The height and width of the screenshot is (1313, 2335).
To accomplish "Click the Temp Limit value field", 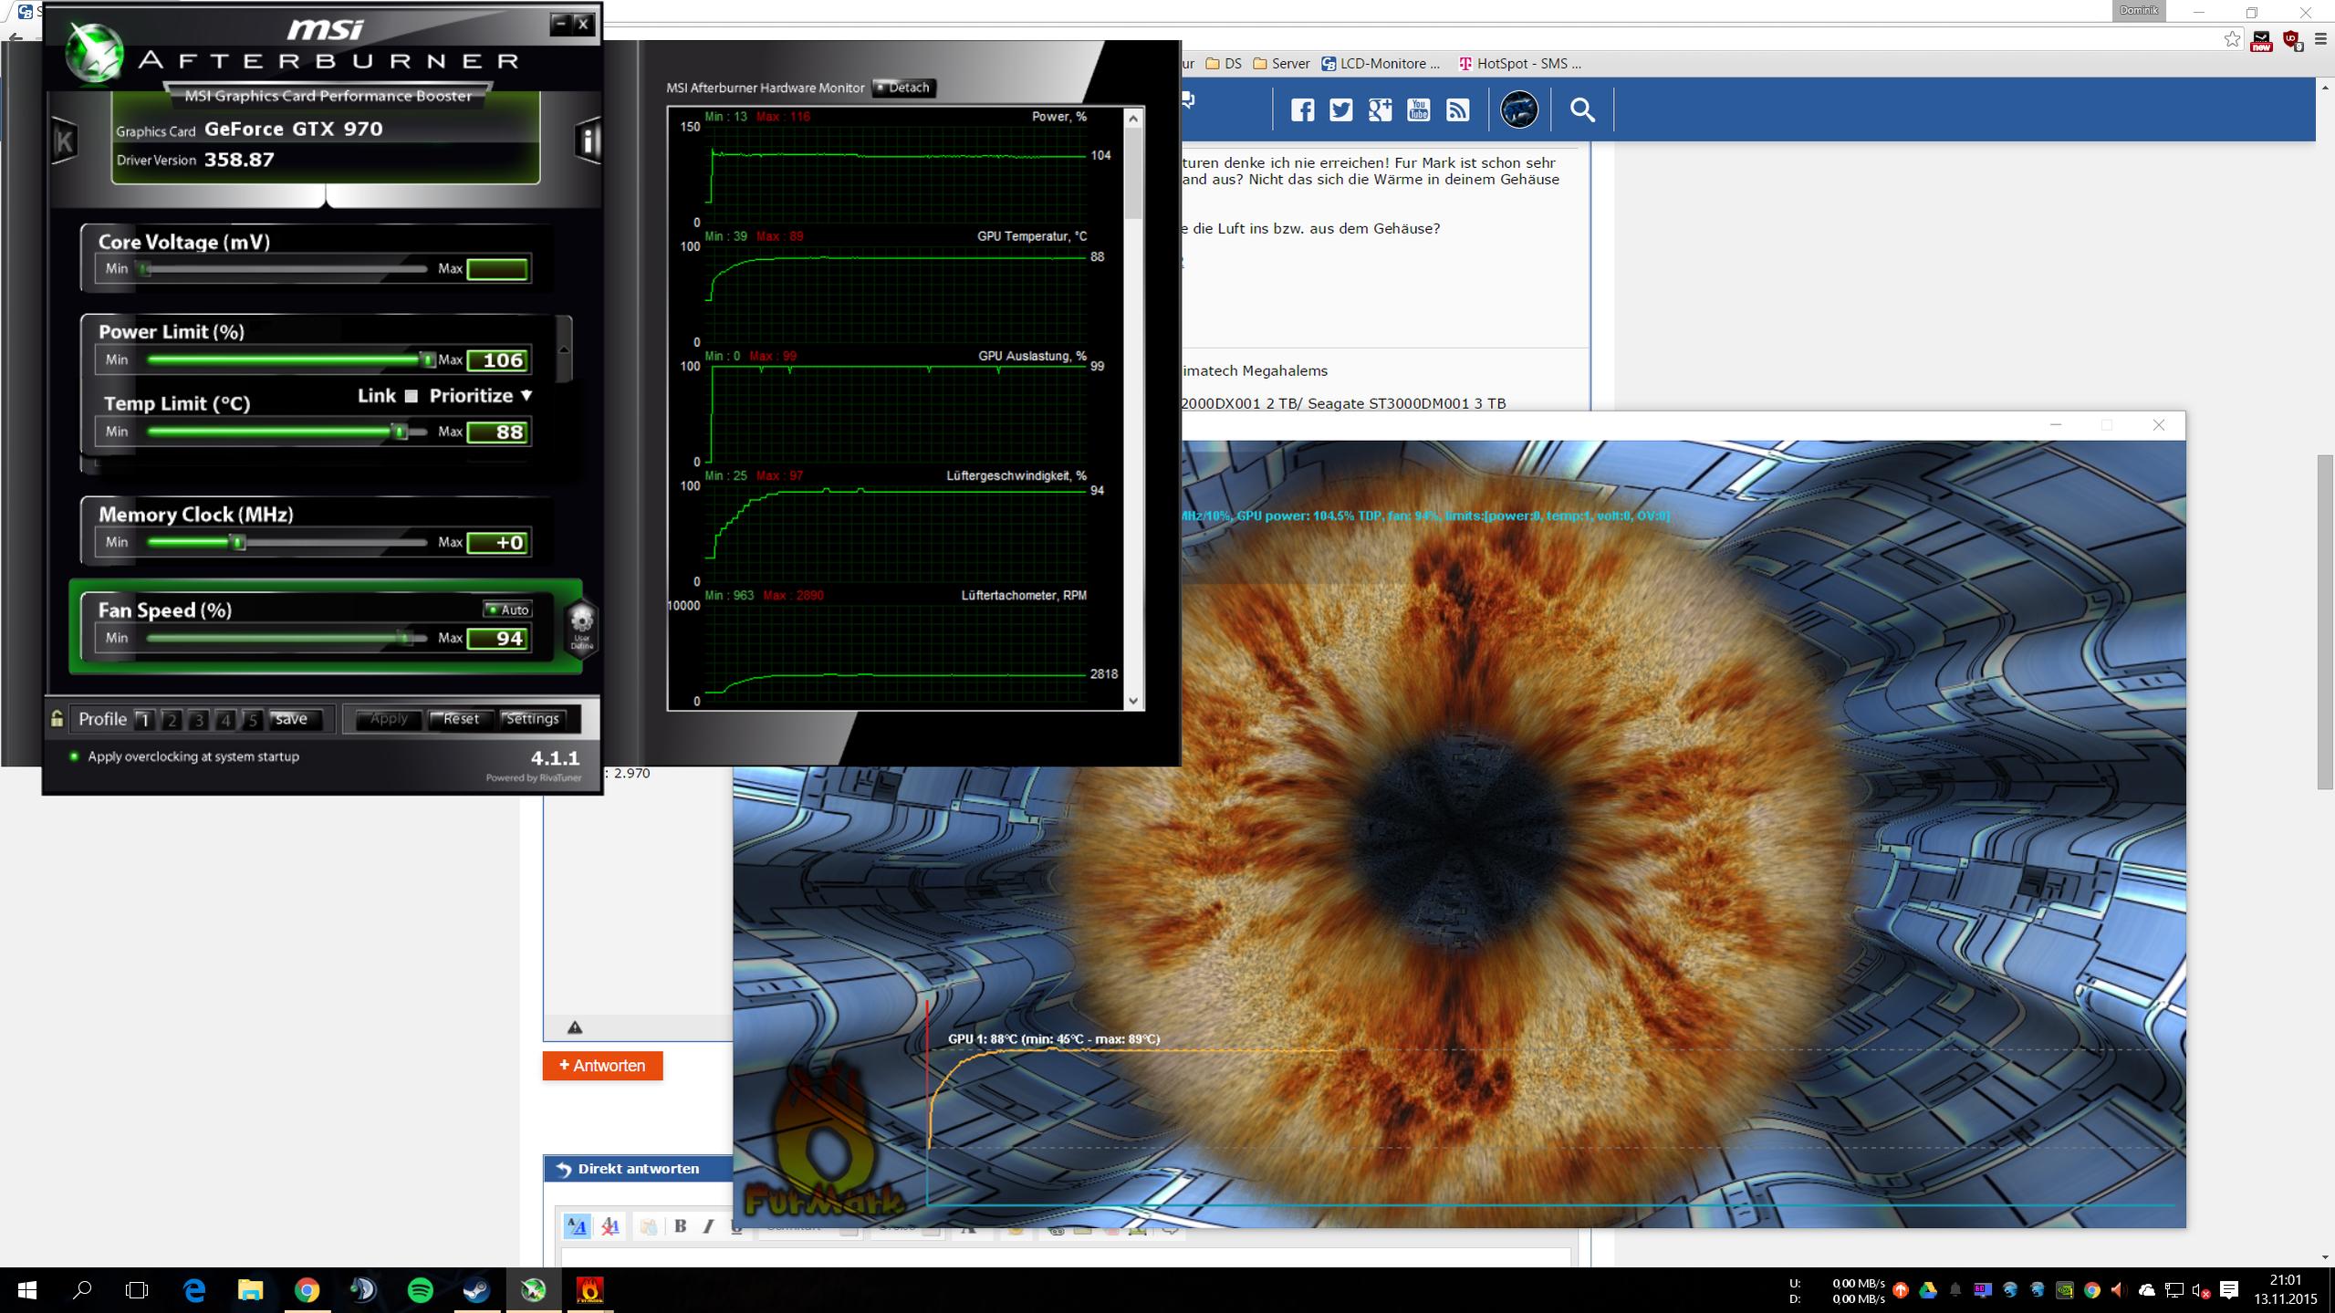I will pyautogui.click(x=498, y=432).
